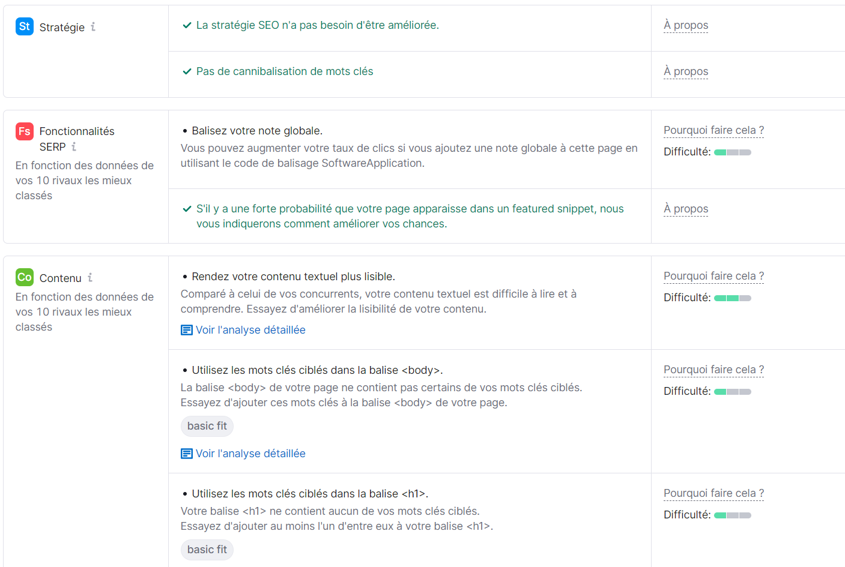The height and width of the screenshot is (567, 845).
Task: Select the basic fit tag in body section
Action: pyautogui.click(x=207, y=426)
